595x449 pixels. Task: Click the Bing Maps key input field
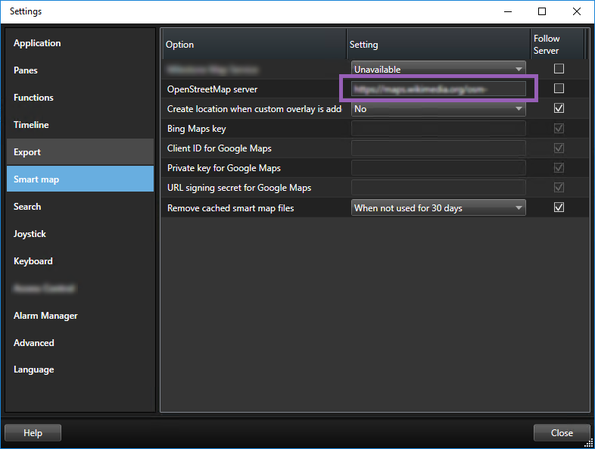click(x=438, y=129)
